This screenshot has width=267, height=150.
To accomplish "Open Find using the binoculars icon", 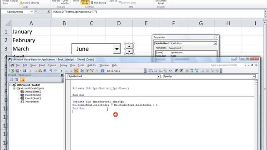I will point(45,70).
